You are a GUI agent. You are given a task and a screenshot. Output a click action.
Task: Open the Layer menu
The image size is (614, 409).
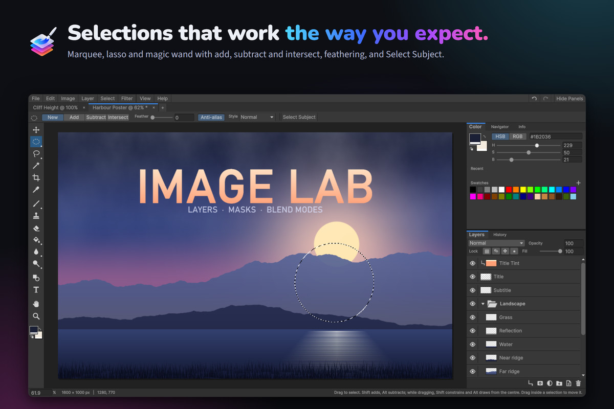click(x=88, y=99)
